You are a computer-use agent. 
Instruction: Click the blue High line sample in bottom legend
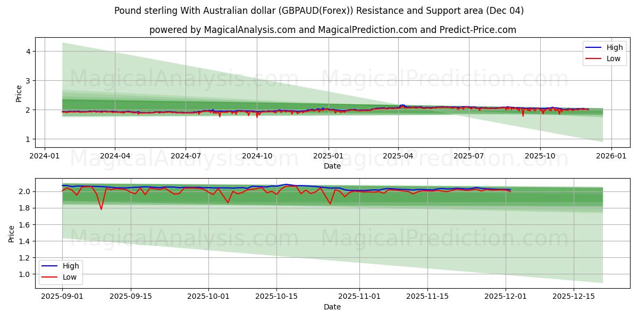coord(50,266)
